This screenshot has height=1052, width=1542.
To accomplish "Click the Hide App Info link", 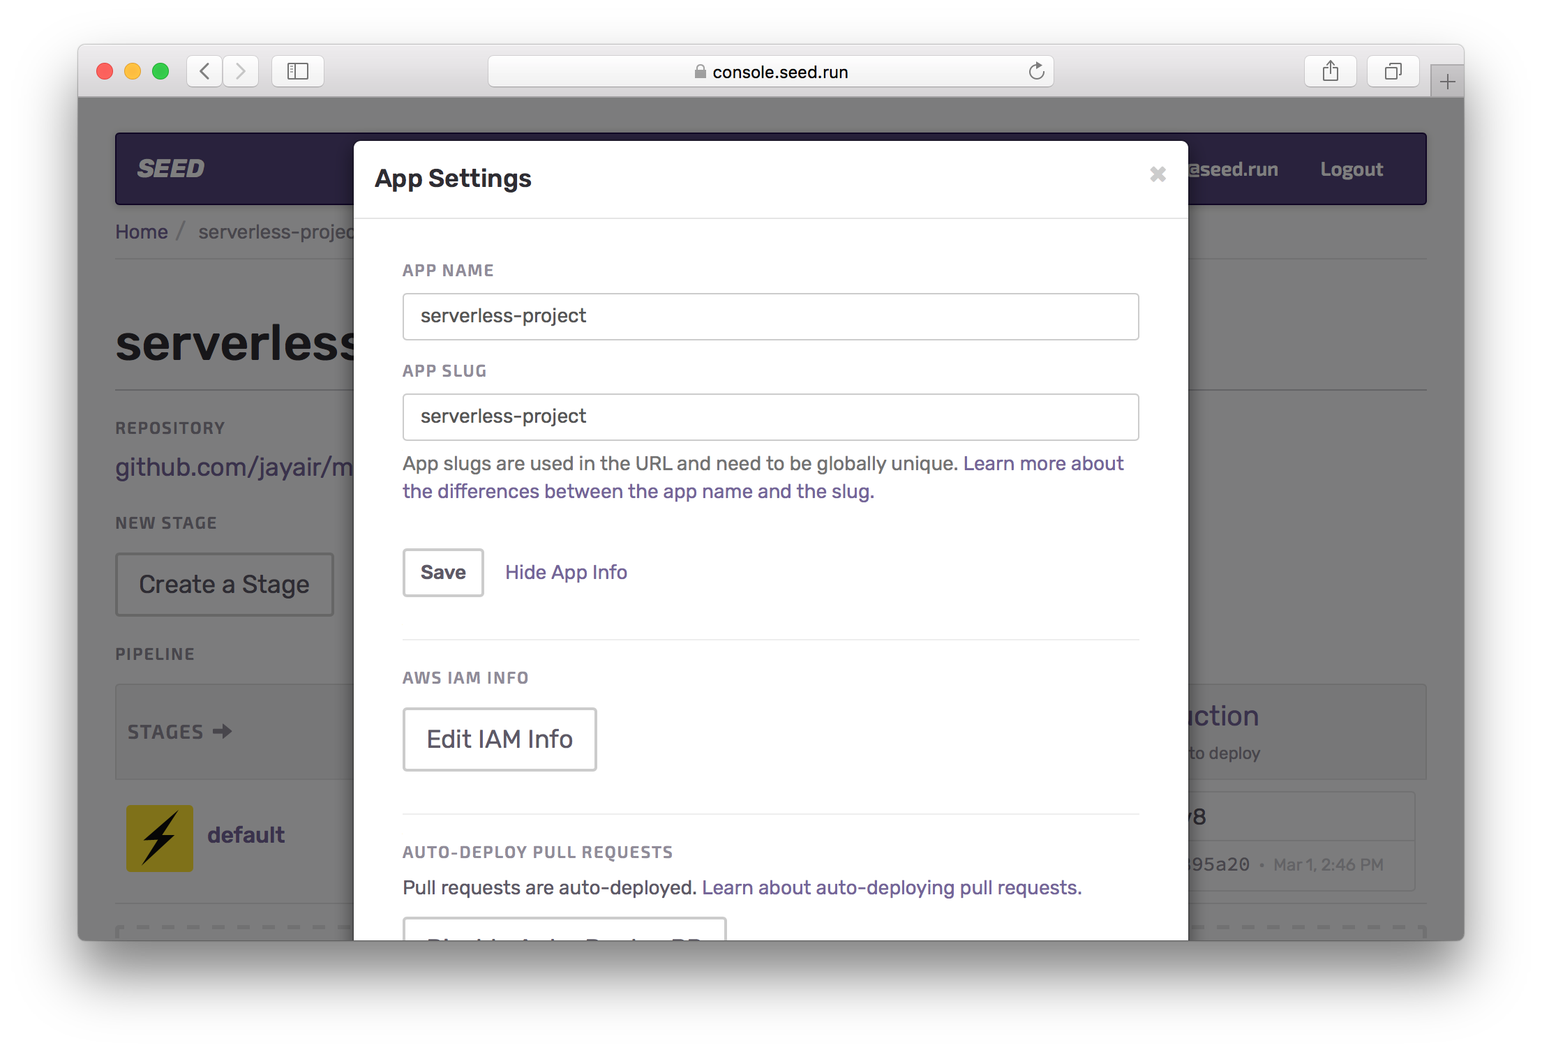I will point(566,572).
